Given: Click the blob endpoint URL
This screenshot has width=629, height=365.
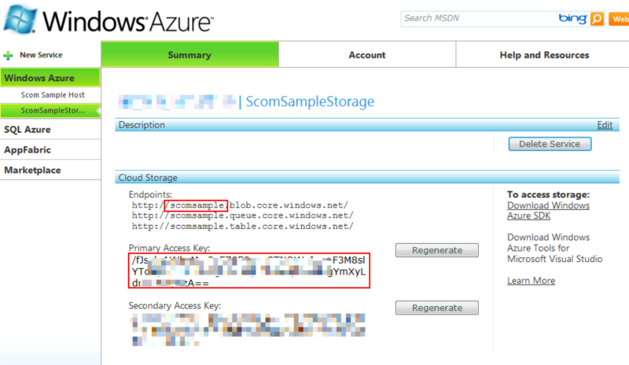Looking at the screenshot, I should pyautogui.click(x=240, y=205).
